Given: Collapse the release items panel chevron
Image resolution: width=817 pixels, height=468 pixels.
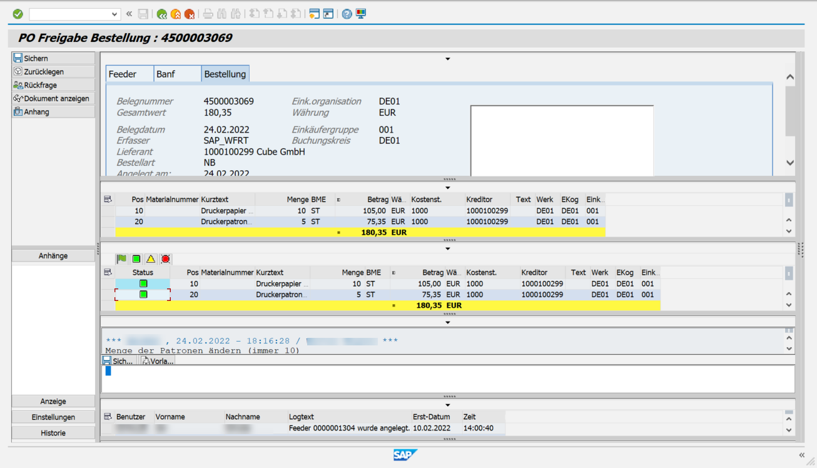Looking at the screenshot, I should pyautogui.click(x=448, y=248).
